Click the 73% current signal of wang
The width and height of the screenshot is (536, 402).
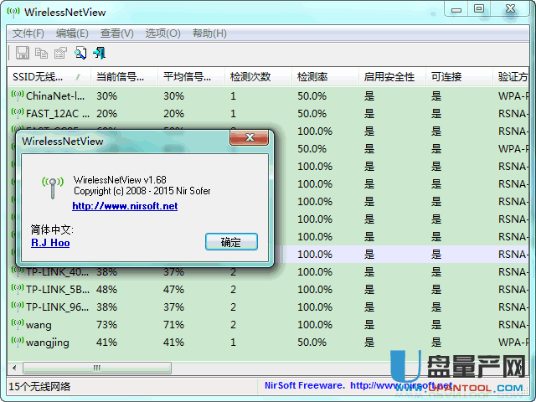click(106, 325)
